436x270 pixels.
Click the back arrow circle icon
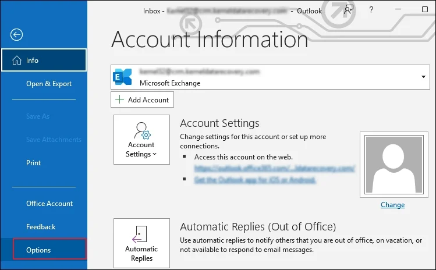[x=16, y=35]
